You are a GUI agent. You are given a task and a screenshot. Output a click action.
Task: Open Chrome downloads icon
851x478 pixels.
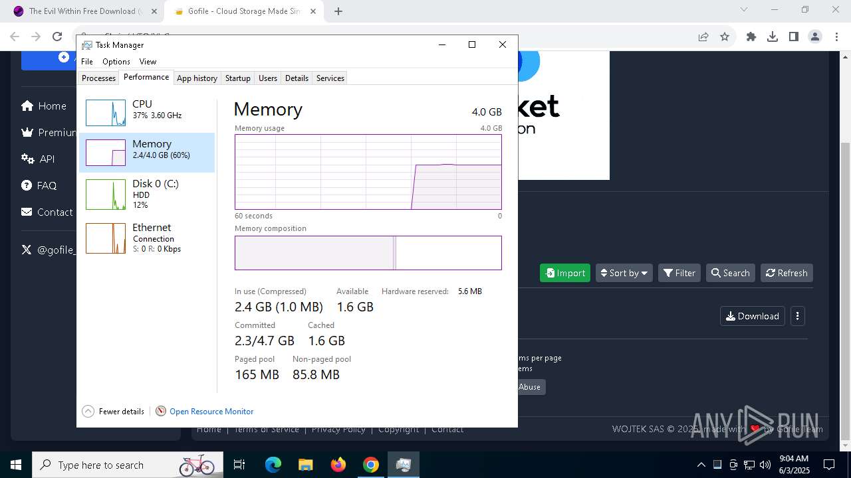pyautogui.click(x=773, y=37)
